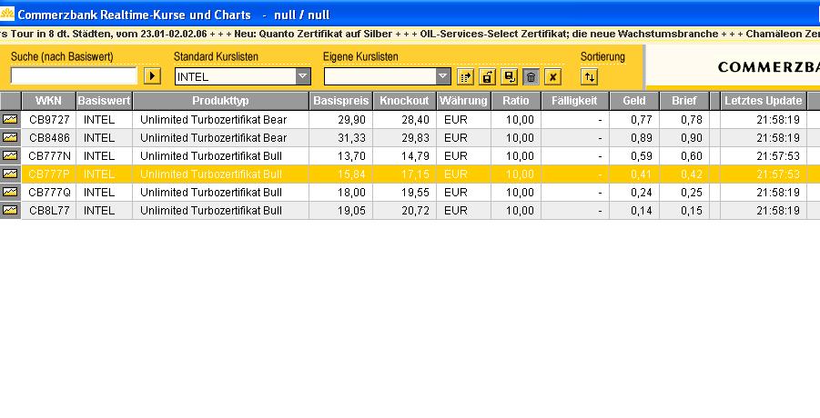Click Basispreis value 29,90
The width and height of the screenshot is (820, 418).
pos(351,120)
